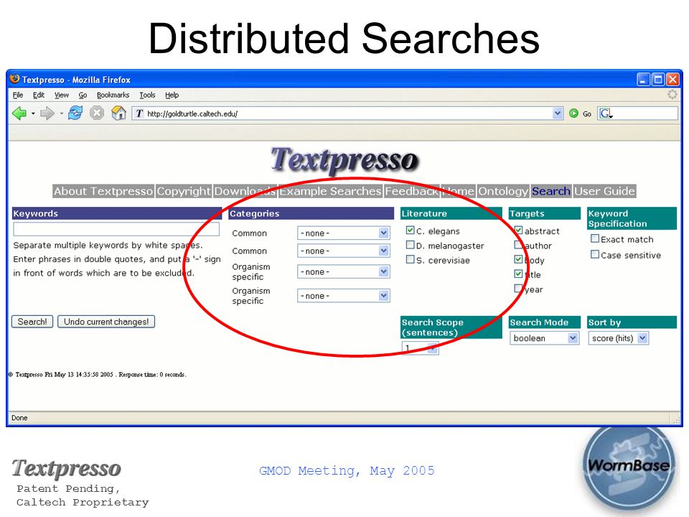Screen dimensions: 689x517
Task: Open the Copyright link
Action: click(x=184, y=191)
